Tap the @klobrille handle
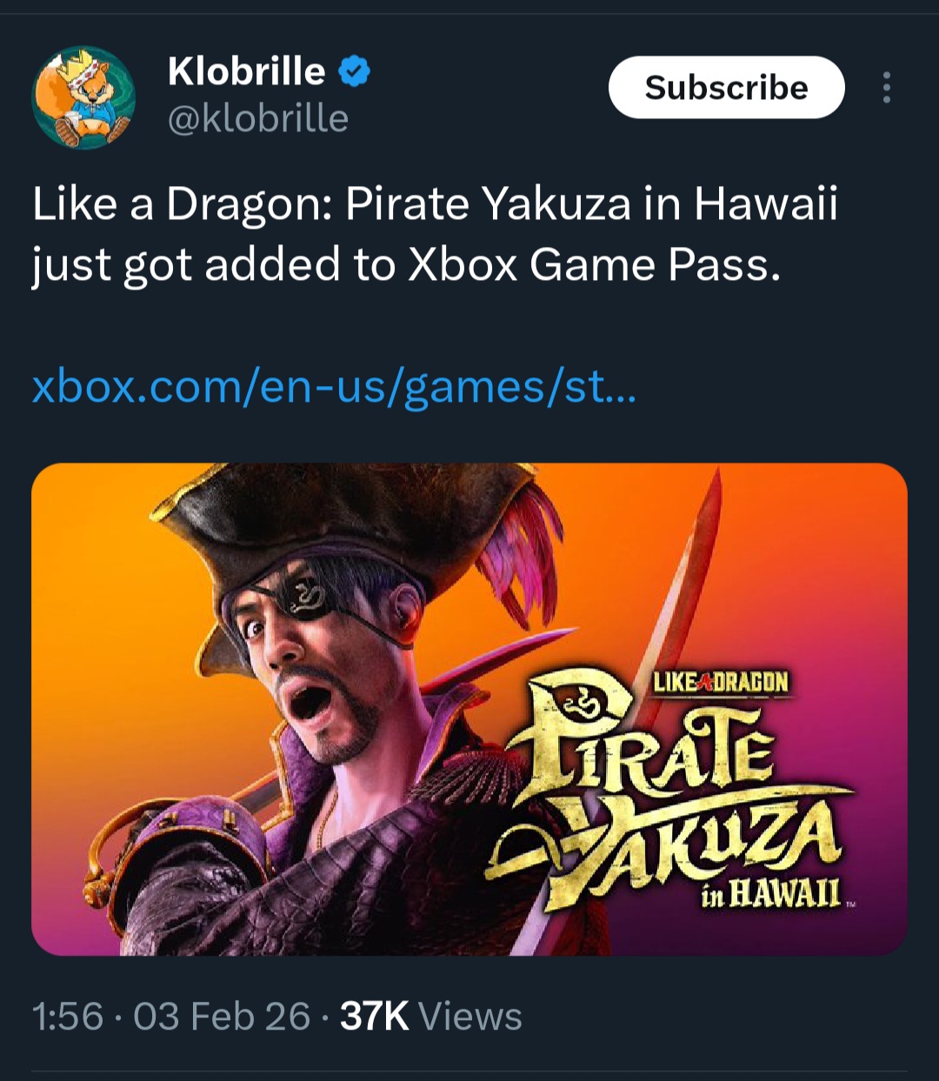The width and height of the screenshot is (939, 1081). click(x=257, y=118)
